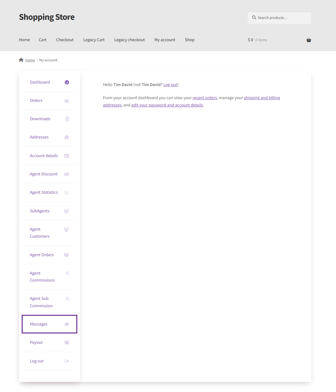The height and width of the screenshot is (392, 336).
Task: Open Agent Sub Commission text link
Action: (x=41, y=302)
